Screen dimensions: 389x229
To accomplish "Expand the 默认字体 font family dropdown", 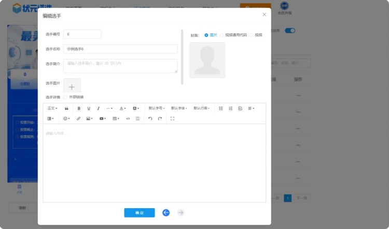I will 179,109.
